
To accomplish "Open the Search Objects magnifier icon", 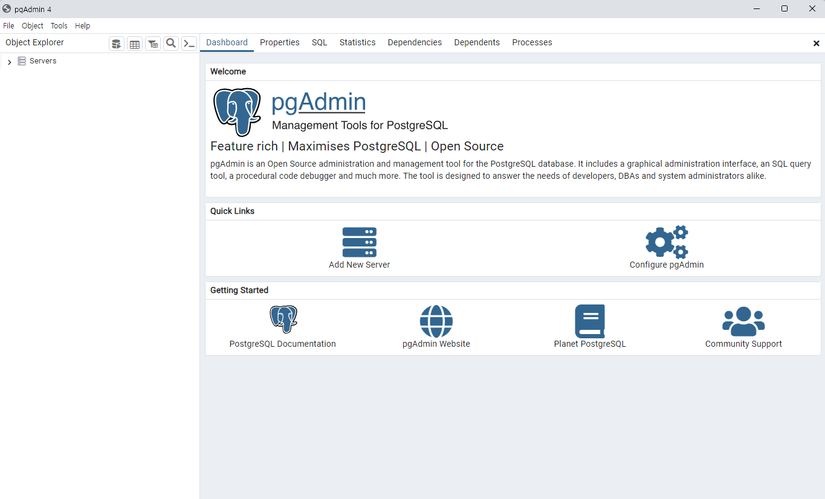I will tap(171, 43).
